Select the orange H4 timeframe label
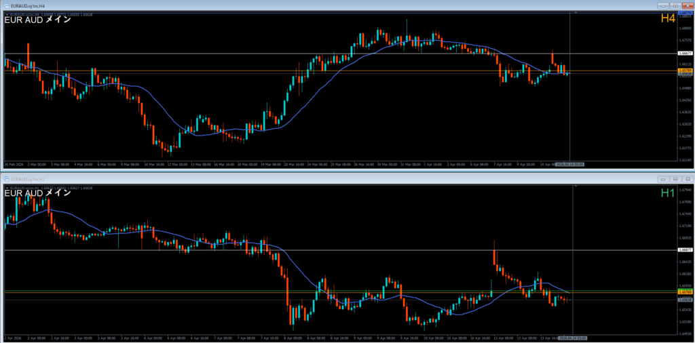The height and width of the screenshot is (343, 695). 668,19
